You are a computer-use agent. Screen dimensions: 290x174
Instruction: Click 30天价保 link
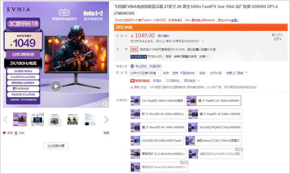click(215, 73)
